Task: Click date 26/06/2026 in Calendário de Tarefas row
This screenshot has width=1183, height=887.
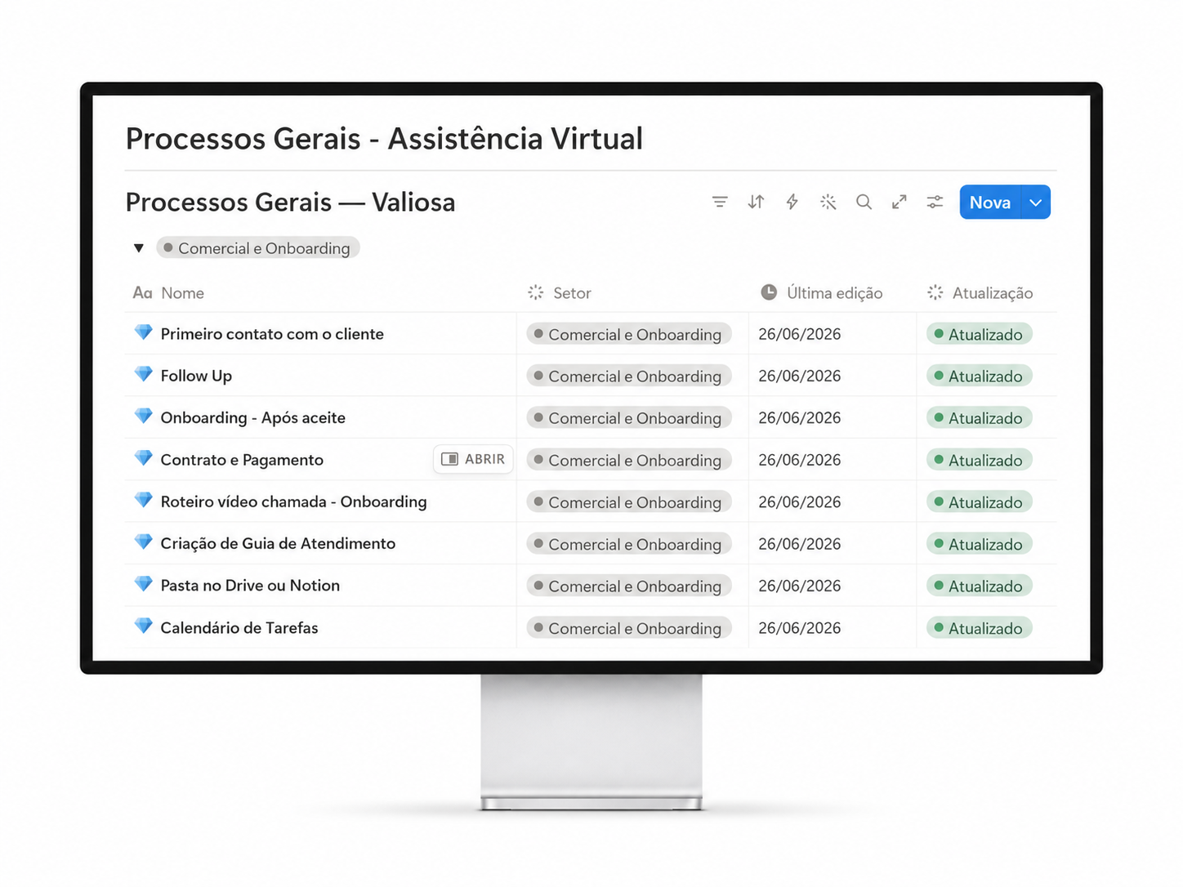Action: click(x=799, y=628)
